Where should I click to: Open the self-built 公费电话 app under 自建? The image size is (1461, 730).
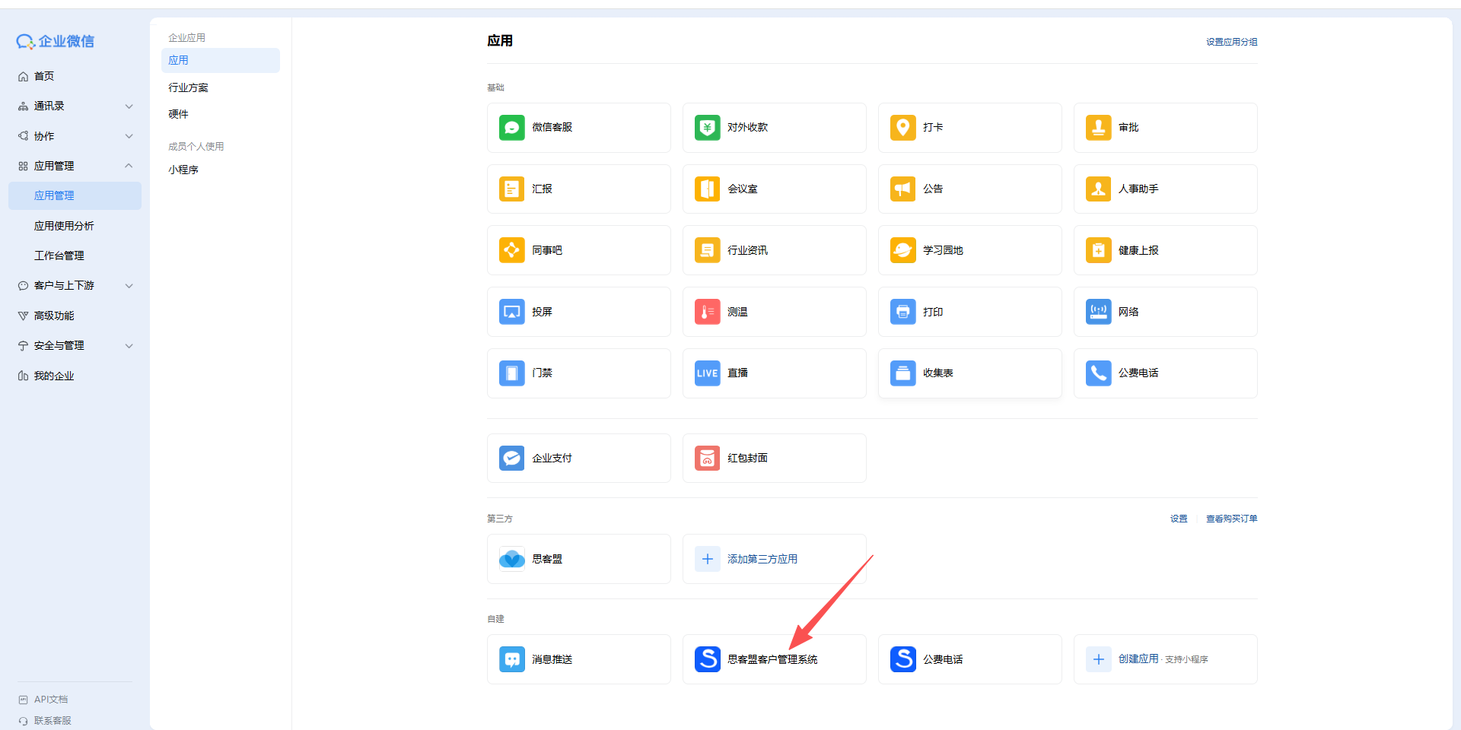coord(969,659)
